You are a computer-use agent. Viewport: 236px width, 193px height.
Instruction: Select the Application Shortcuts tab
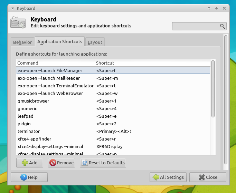click(x=59, y=41)
